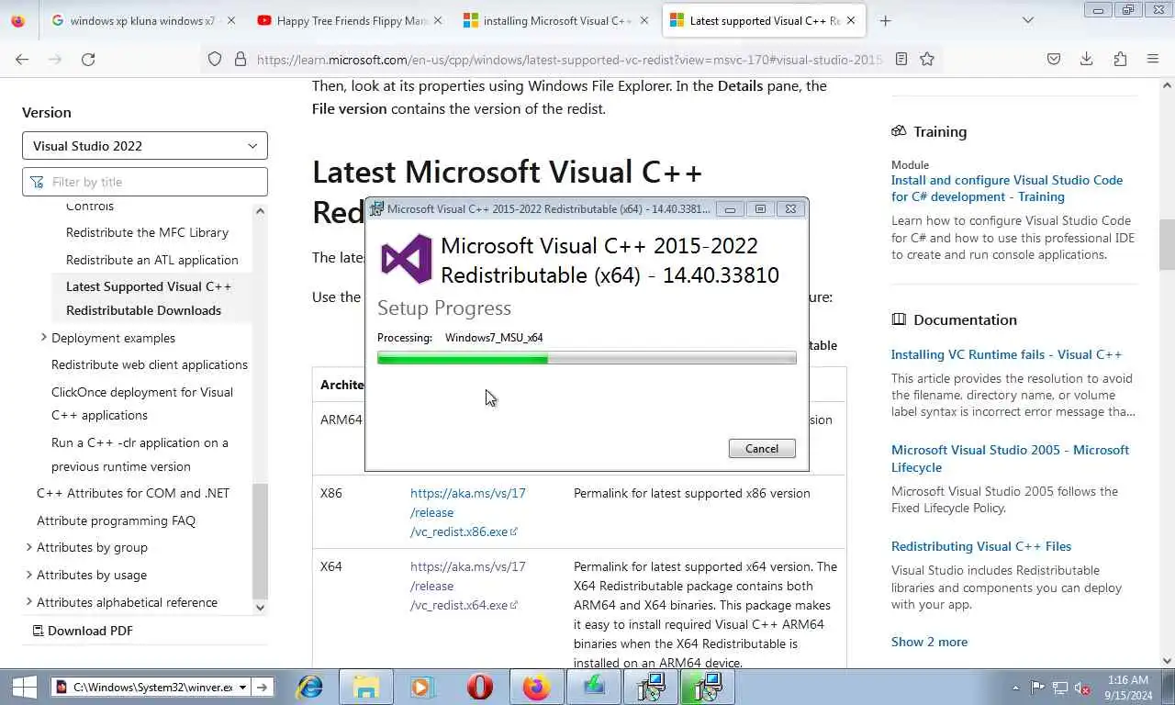Screen dimensions: 1175x705
Task: Click the Firefox back arrow
Action: click(x=22, y=59)
